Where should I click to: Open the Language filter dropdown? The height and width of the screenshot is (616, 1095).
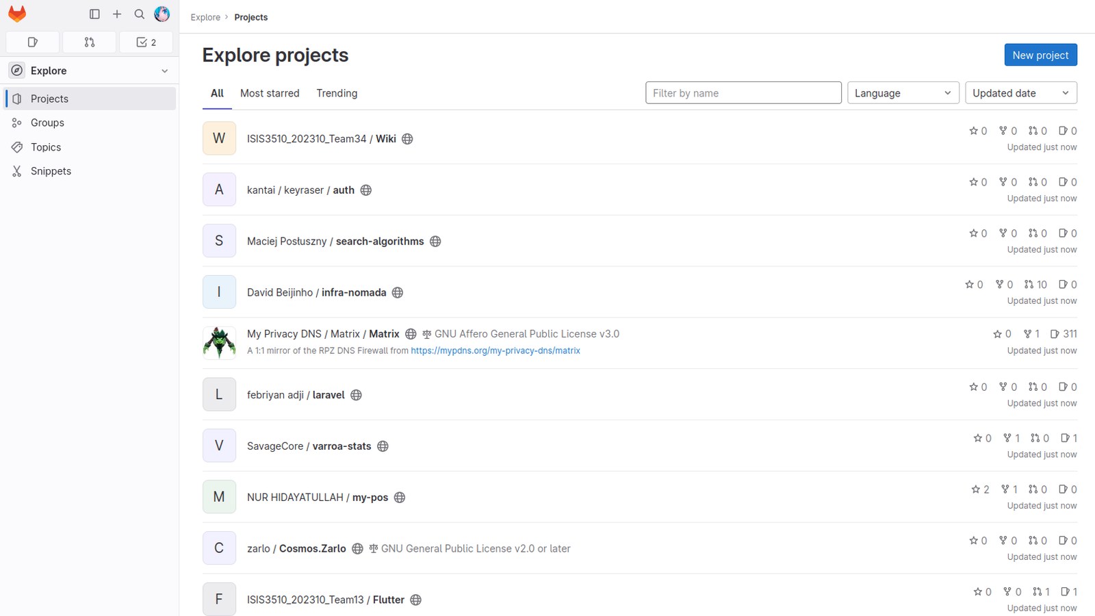pyautogui.click(x=903, y=93)
